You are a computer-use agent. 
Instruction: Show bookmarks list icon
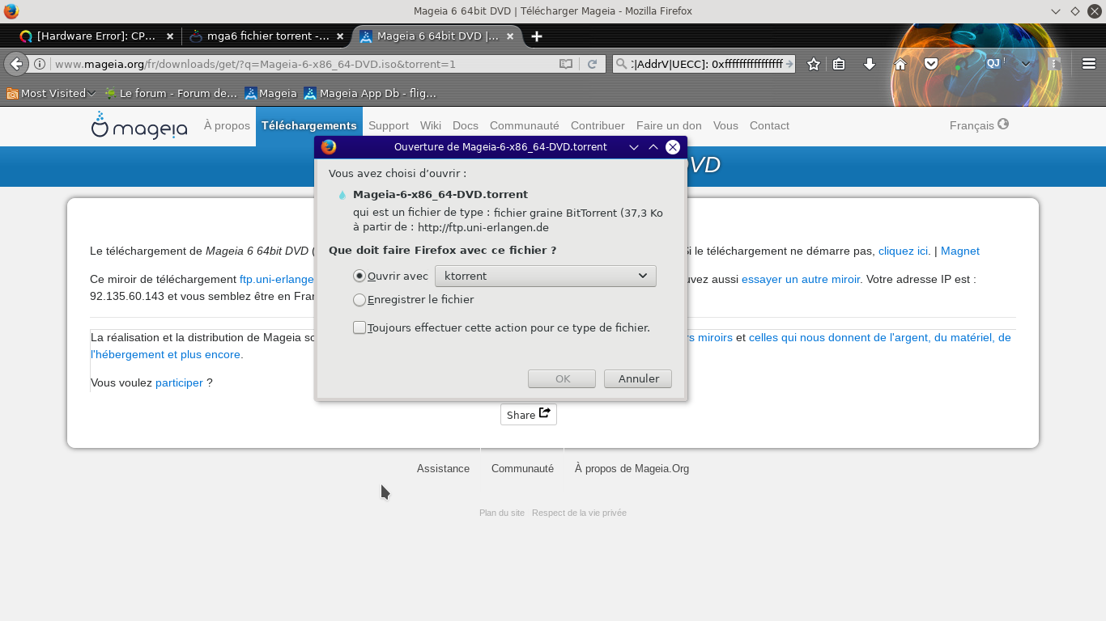pos(839,64)
